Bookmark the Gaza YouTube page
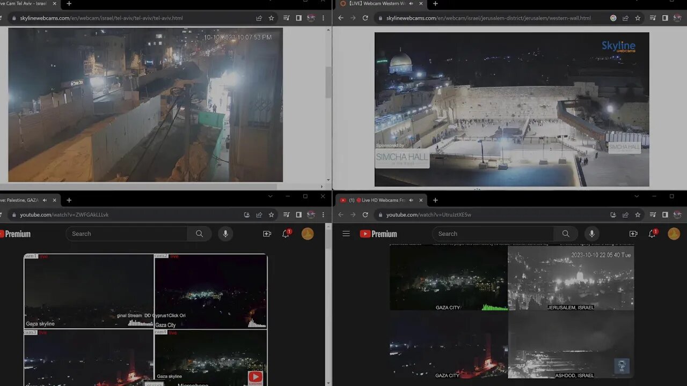The image size is (687, 386). point(272,215)
